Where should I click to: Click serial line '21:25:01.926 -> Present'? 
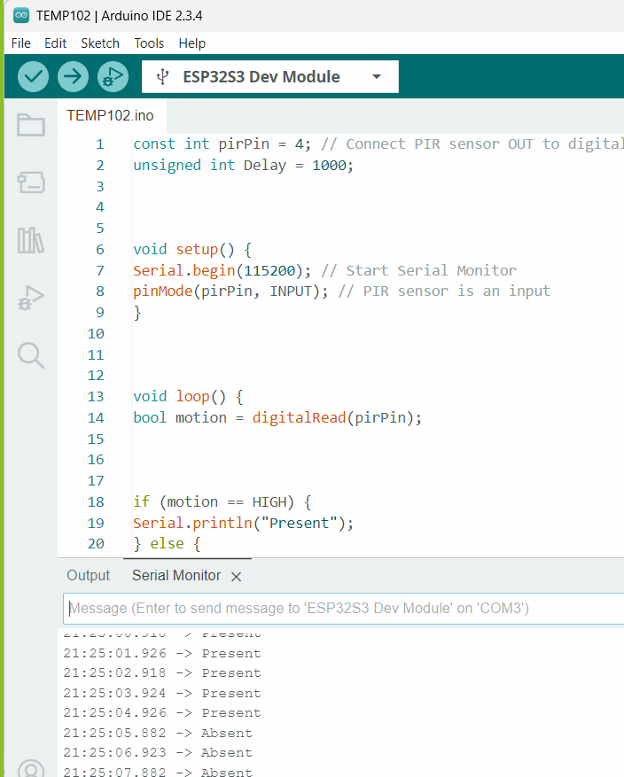[x=162, y=653]
